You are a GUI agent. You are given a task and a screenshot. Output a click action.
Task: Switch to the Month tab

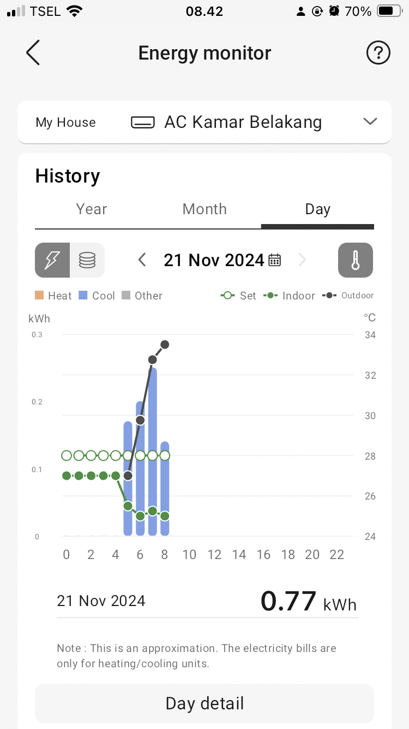point(204,209)
